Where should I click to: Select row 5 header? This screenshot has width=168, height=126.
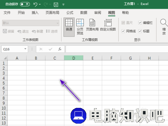pyautogui.click(x=4, y=83)
